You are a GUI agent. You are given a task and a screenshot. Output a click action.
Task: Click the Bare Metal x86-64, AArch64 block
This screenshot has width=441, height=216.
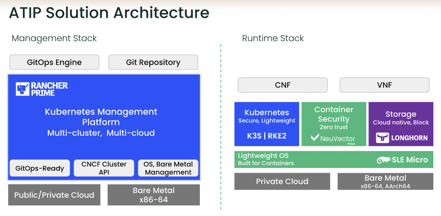(385, 181)
